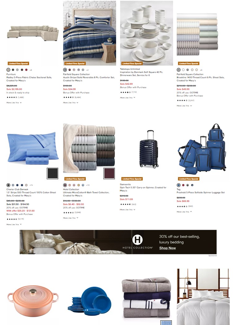Select the red swatch for Tag Freehold luggage set
The height and width of the screenshot is (325, 239).
tap(183, 185)
